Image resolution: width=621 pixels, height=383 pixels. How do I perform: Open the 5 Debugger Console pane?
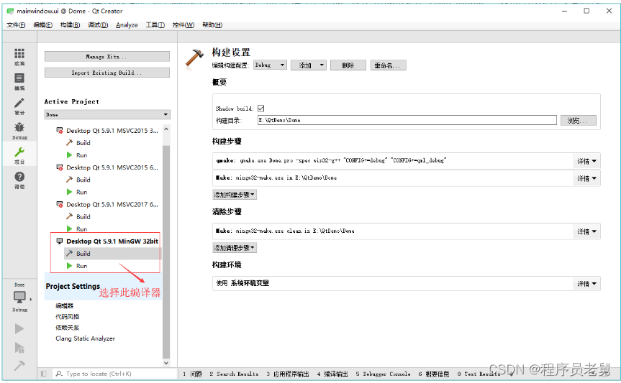click(383, 374)
